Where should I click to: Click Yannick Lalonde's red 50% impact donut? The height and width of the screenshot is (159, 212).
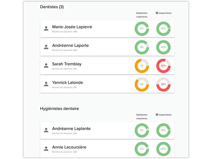163,84
